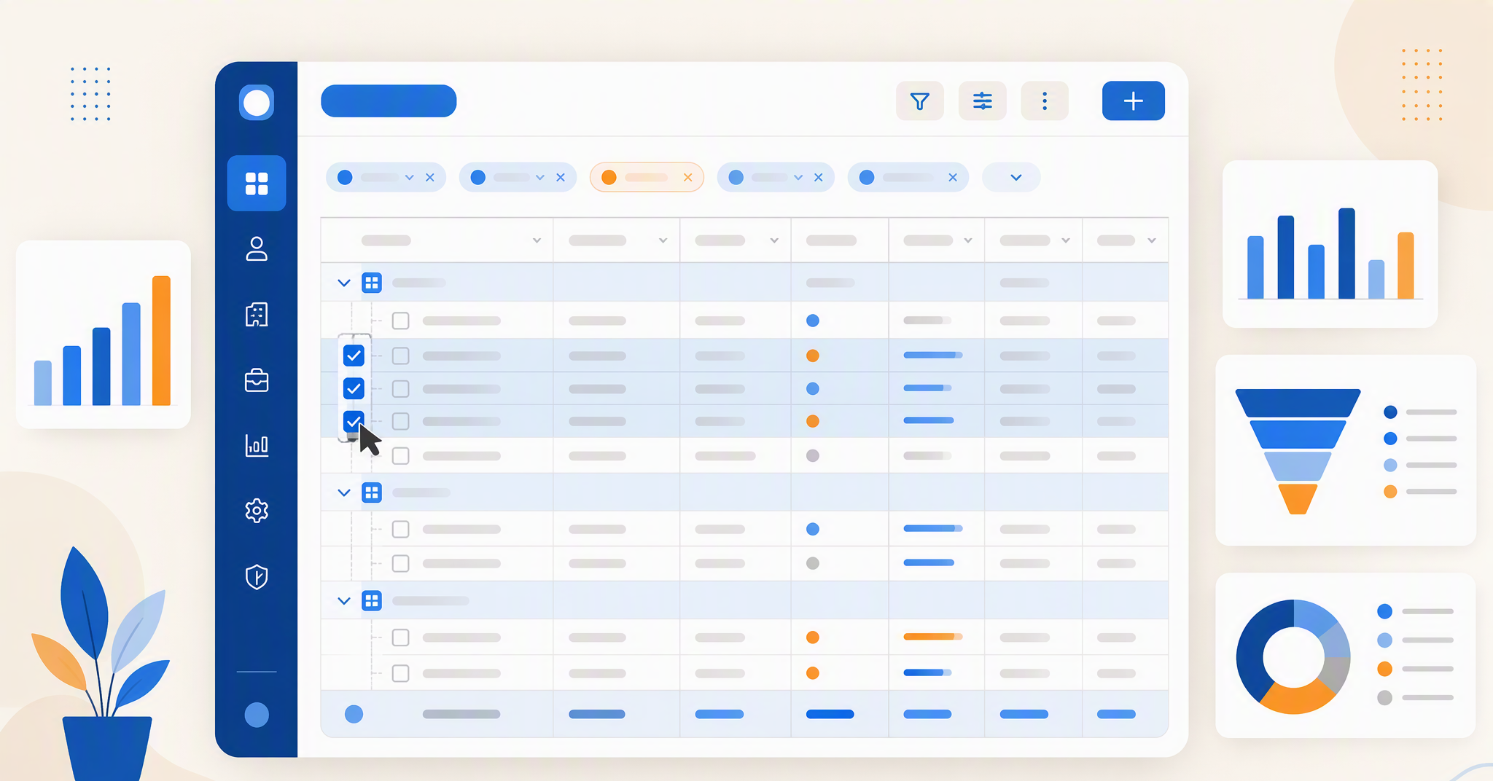Click the grid icon of the second group row
The image size is (1493, 781).
tap(372, 493)
